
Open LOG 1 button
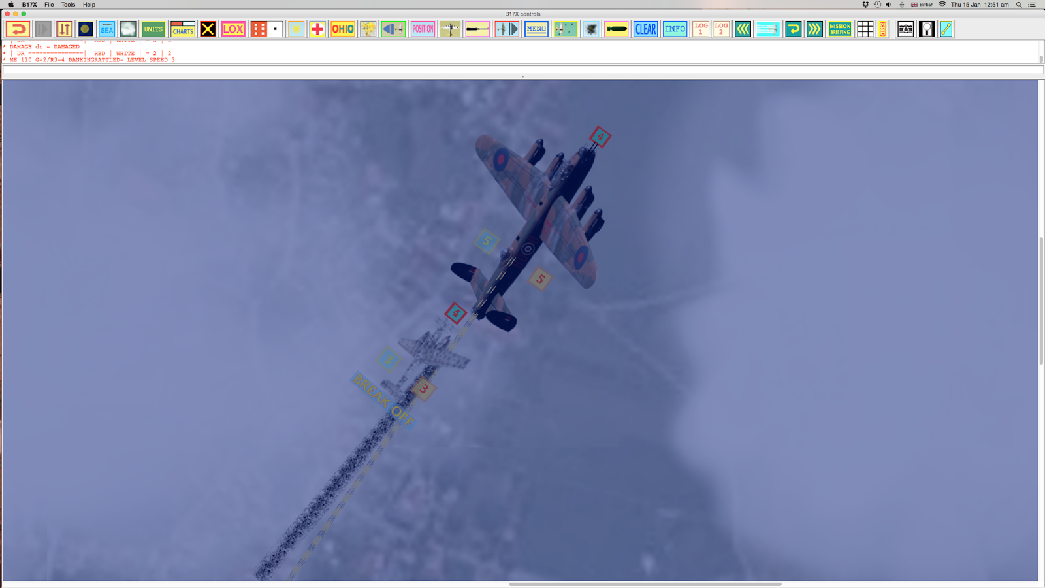pos(701,29)
